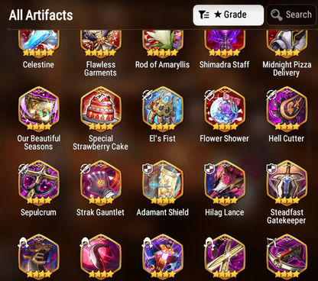Screen dimensions: 318x281
Task: Choose the Rod of Amaryllis artifact
Action: (x=163, y=44)
